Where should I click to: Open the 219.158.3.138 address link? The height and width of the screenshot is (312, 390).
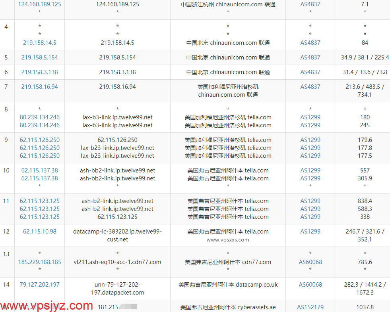click(39, 72)
